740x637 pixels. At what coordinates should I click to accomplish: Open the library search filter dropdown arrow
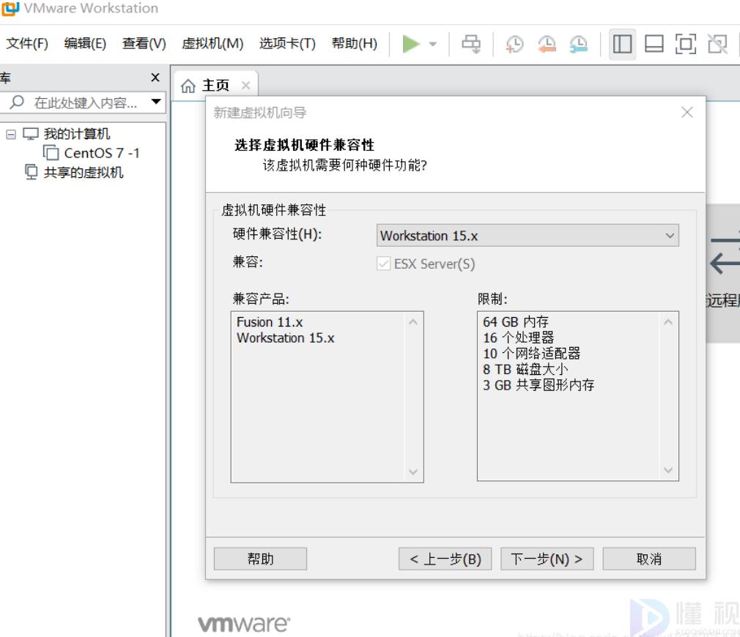tap(156, 102)
